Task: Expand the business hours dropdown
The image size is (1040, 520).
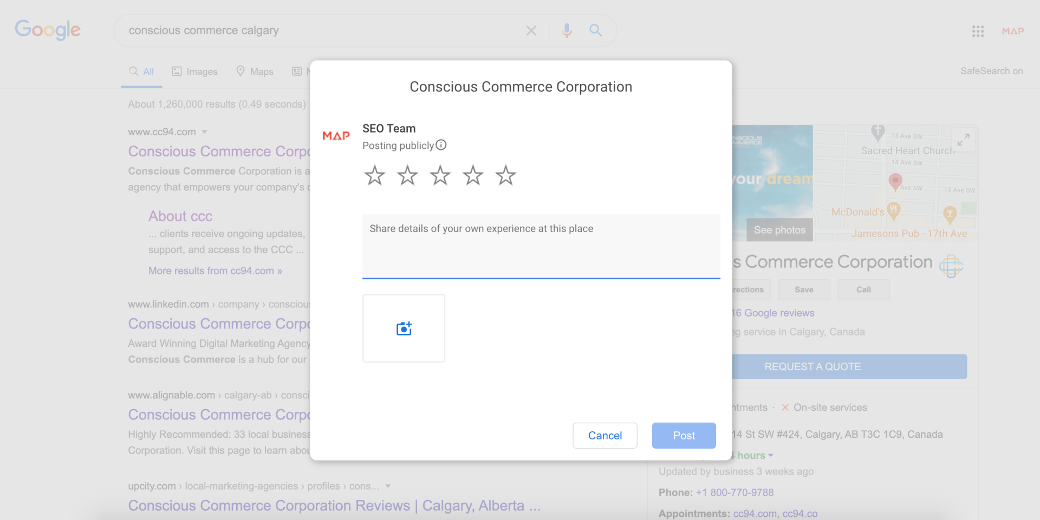Action: click(x=771, y=456)
